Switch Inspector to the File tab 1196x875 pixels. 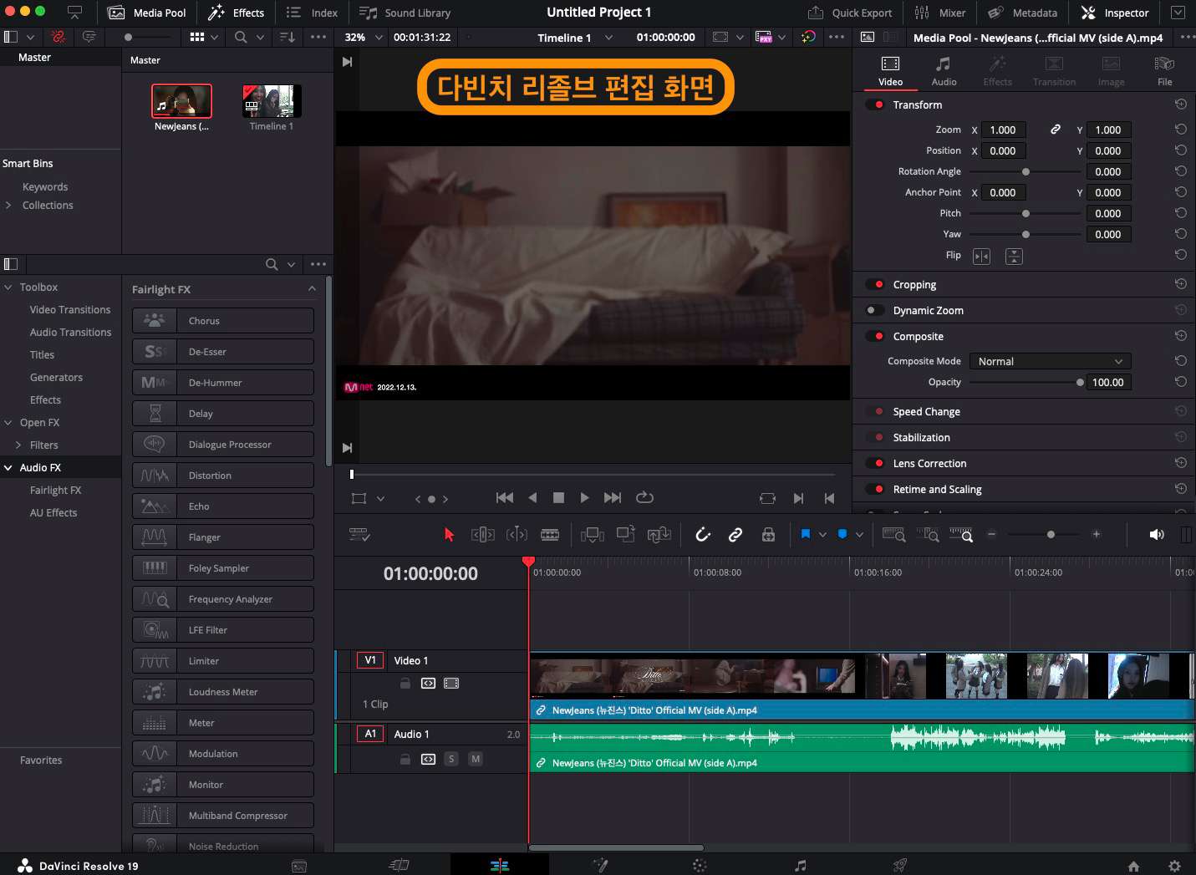click(1164, 71)
